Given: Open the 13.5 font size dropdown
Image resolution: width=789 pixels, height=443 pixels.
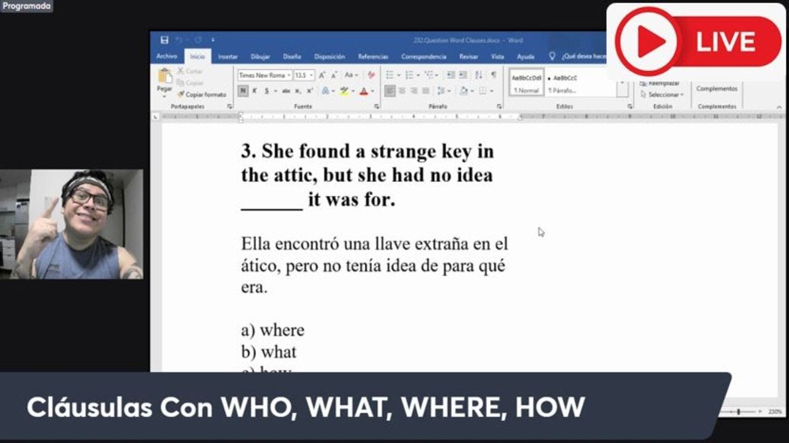Looking at the screenshot, I should (x=311, y=75).
